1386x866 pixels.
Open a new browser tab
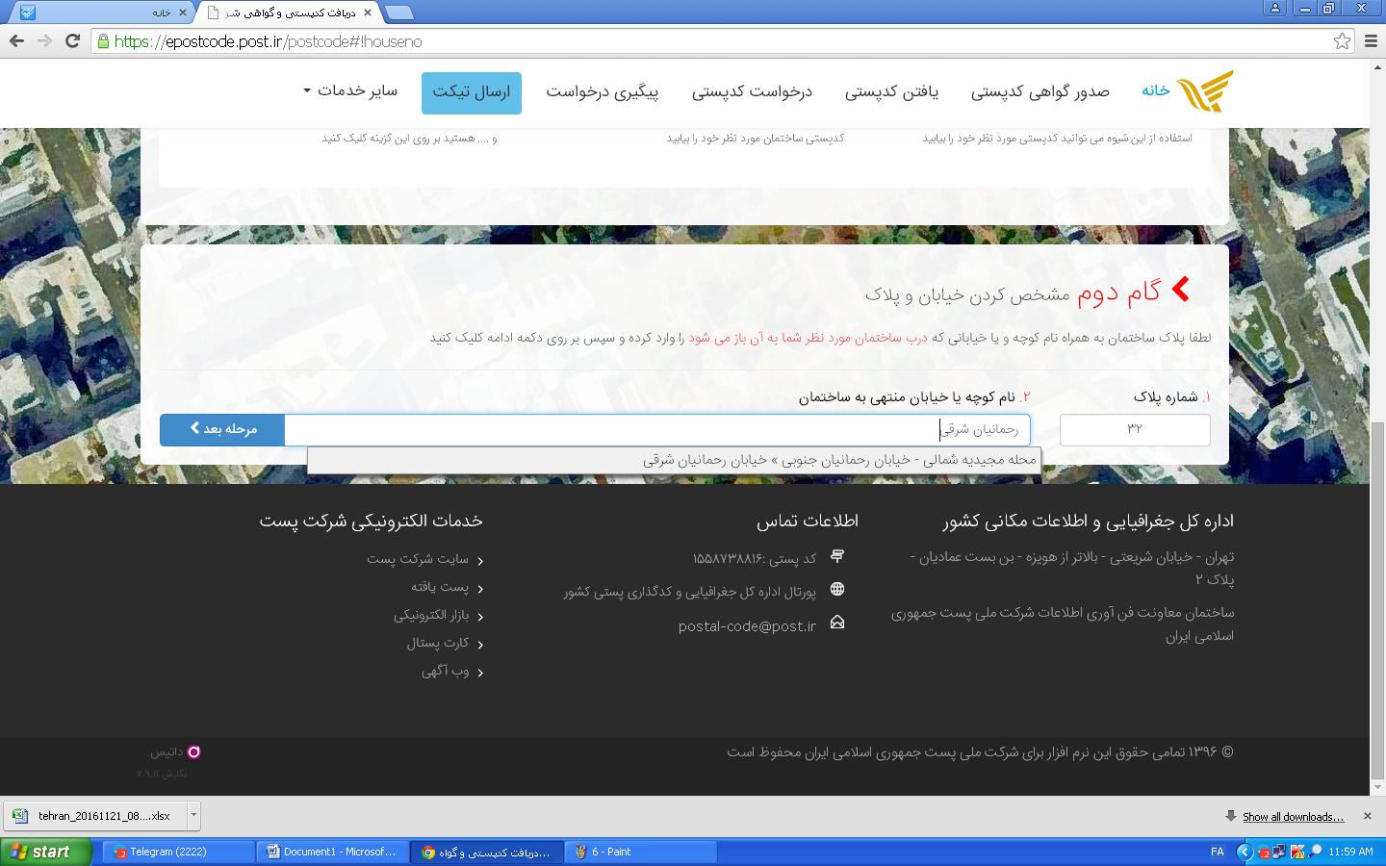[399, 13]
